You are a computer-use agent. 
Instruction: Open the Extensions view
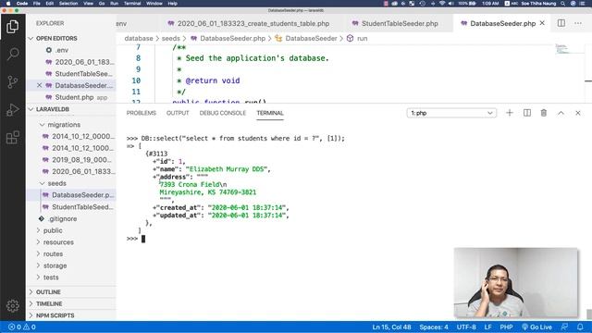click(12, 138)
